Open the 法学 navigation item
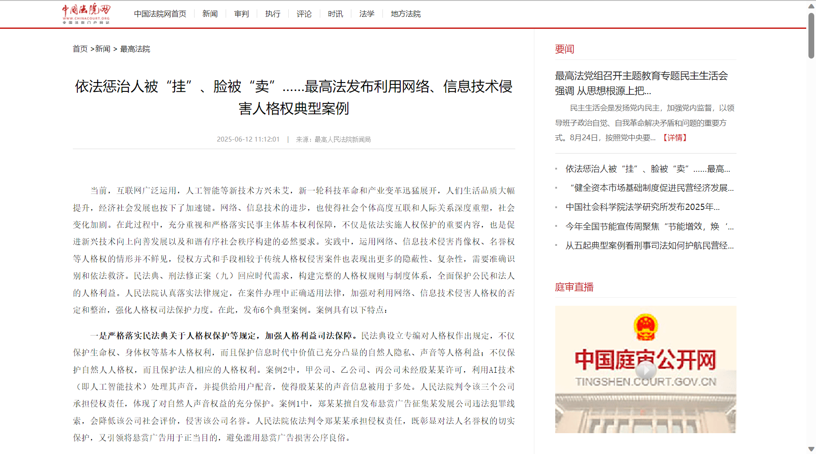This screenshot has width=816, height=454. [x=367, y=14]
